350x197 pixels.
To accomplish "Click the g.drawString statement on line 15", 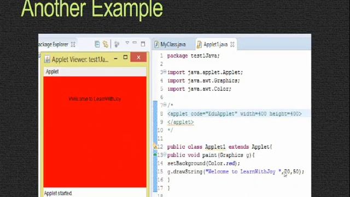I will click(236, 172).
